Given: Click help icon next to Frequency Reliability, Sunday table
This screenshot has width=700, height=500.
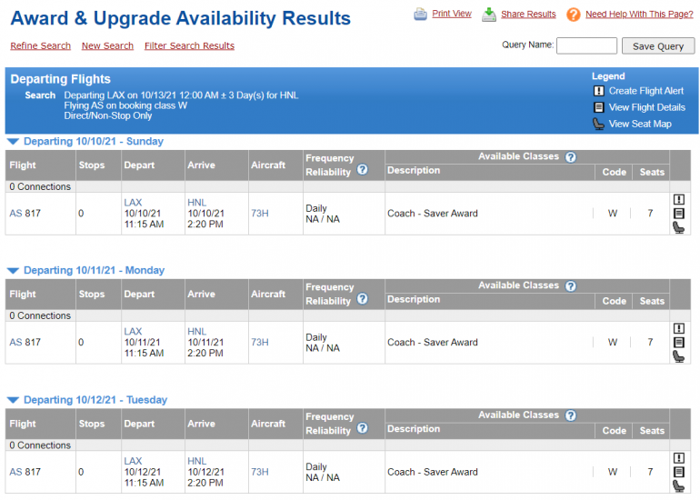Looking at the screenshot, I should click(362, 170).
